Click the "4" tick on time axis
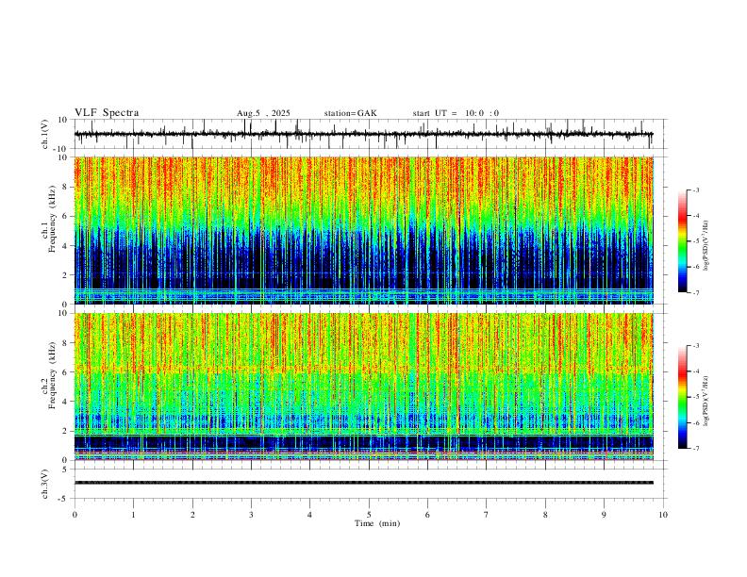The height and width of the screenshot is (577, 747). pos(310,515)
